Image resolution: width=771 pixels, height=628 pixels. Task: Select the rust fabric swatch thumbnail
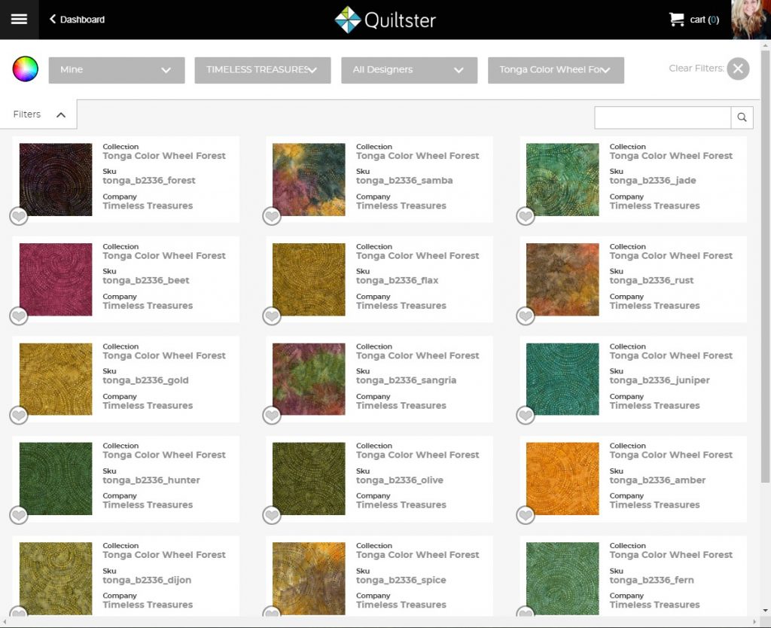click(x=562, y=279)
